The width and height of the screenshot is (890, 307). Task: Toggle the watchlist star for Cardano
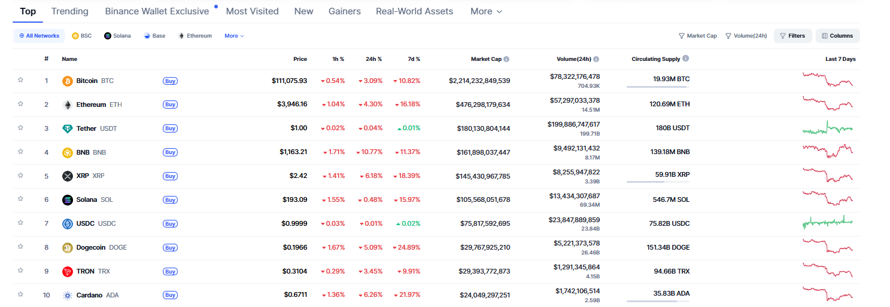pos(20,294)
